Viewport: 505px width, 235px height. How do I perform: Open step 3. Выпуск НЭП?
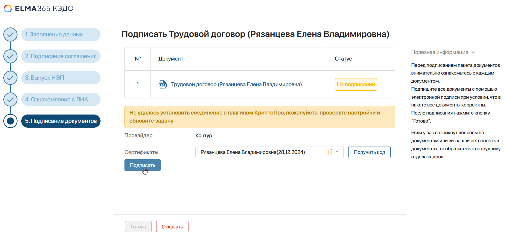click(61, 78)
